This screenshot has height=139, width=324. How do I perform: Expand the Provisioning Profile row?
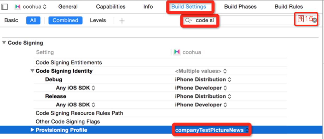pos(32,130)
